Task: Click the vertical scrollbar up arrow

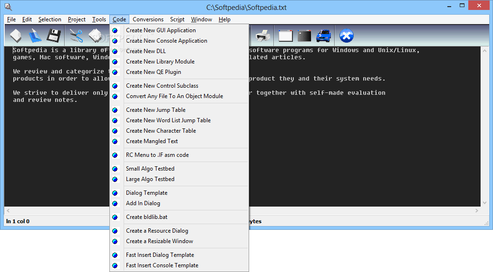Action: 484,51
